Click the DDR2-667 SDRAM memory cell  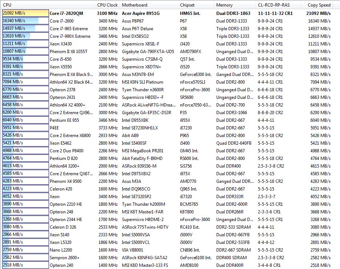point(234,250)
